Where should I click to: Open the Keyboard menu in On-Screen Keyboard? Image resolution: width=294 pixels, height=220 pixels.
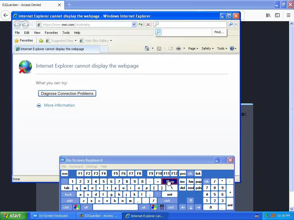click(x=76, y=166)
